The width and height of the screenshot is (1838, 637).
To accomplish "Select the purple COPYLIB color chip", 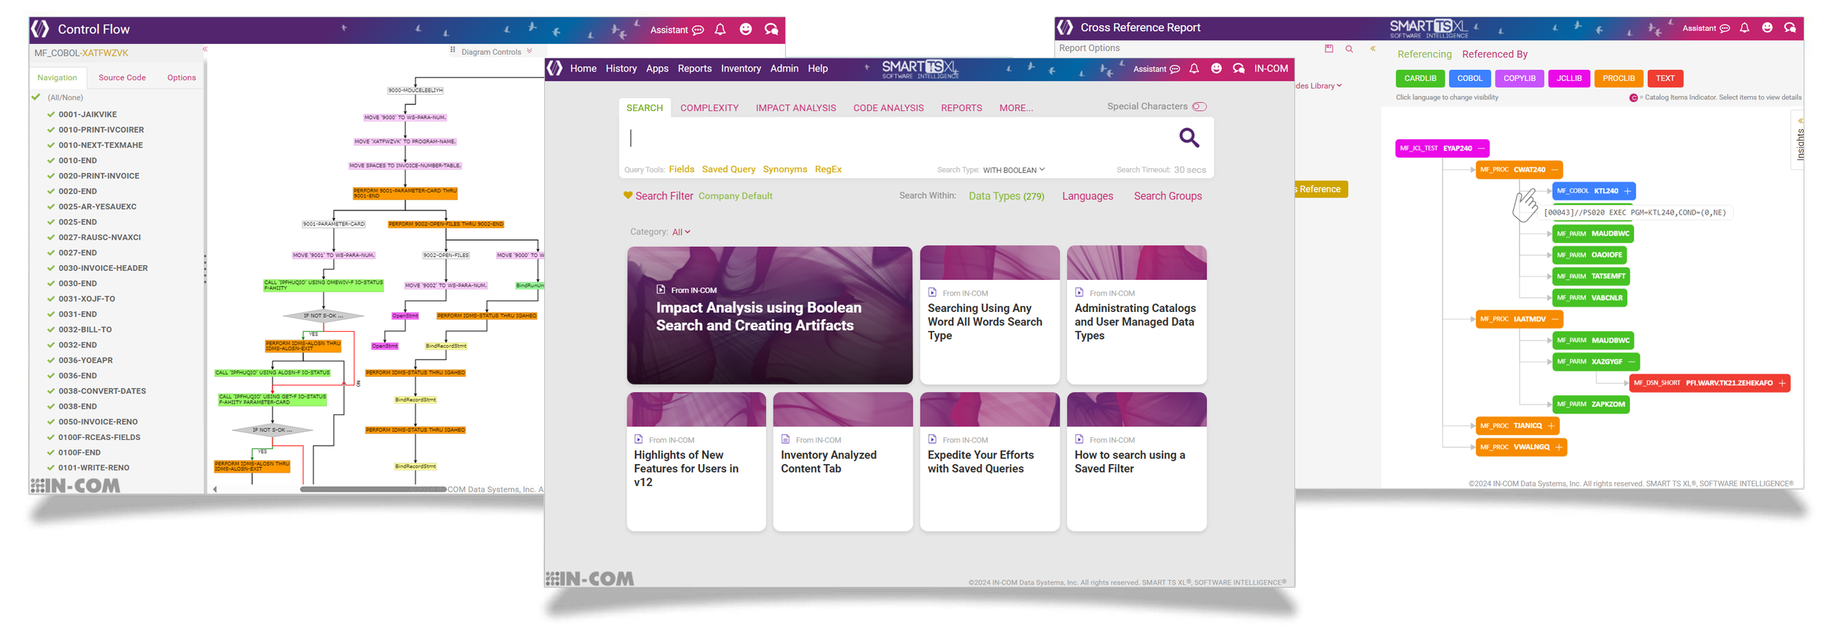I will tap(1519, 78).
